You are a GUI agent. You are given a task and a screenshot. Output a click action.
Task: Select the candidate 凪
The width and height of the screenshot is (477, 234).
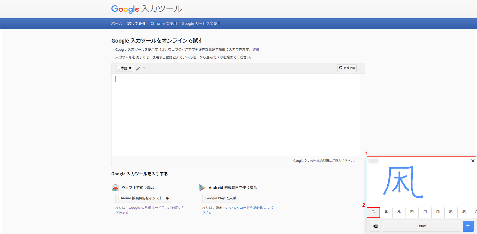[x=386, y=212]
